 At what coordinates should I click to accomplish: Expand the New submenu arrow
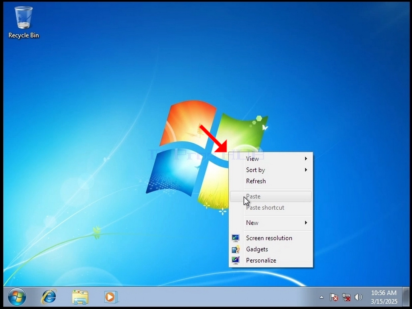(x=306, y=222)
